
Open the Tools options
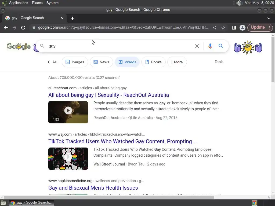point(219,62)
